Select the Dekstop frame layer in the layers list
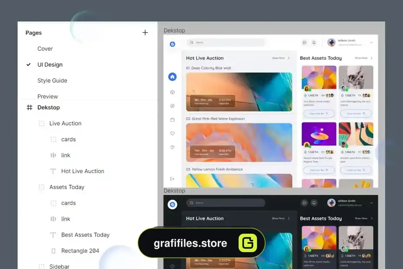Screen dimensions: 403x269 (49, 107)
